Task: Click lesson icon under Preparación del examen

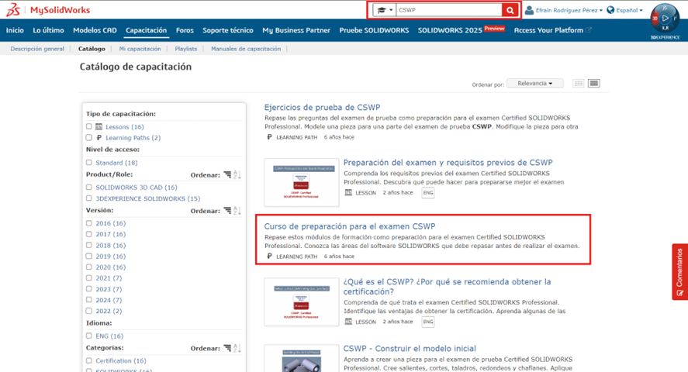Action: 348,192
